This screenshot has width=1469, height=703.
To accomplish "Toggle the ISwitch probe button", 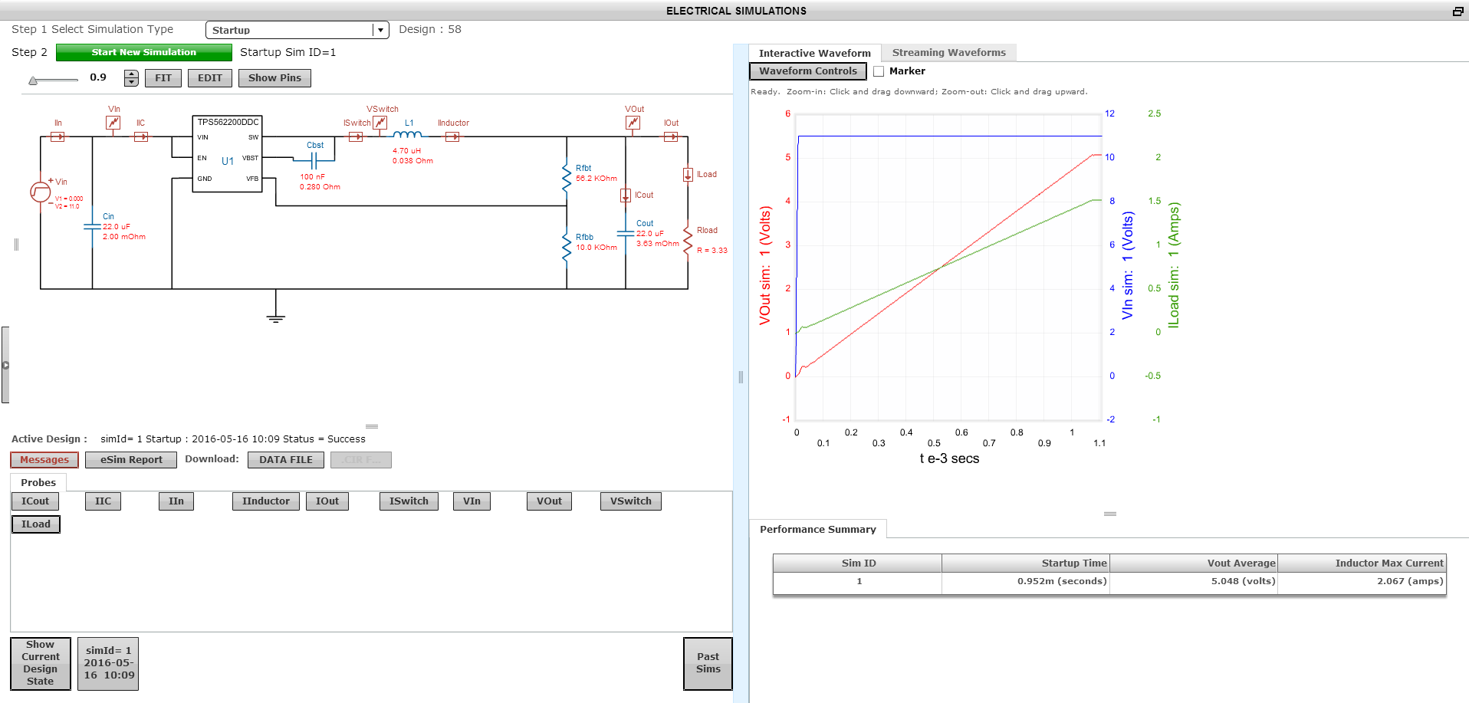I will click(409, 501).
